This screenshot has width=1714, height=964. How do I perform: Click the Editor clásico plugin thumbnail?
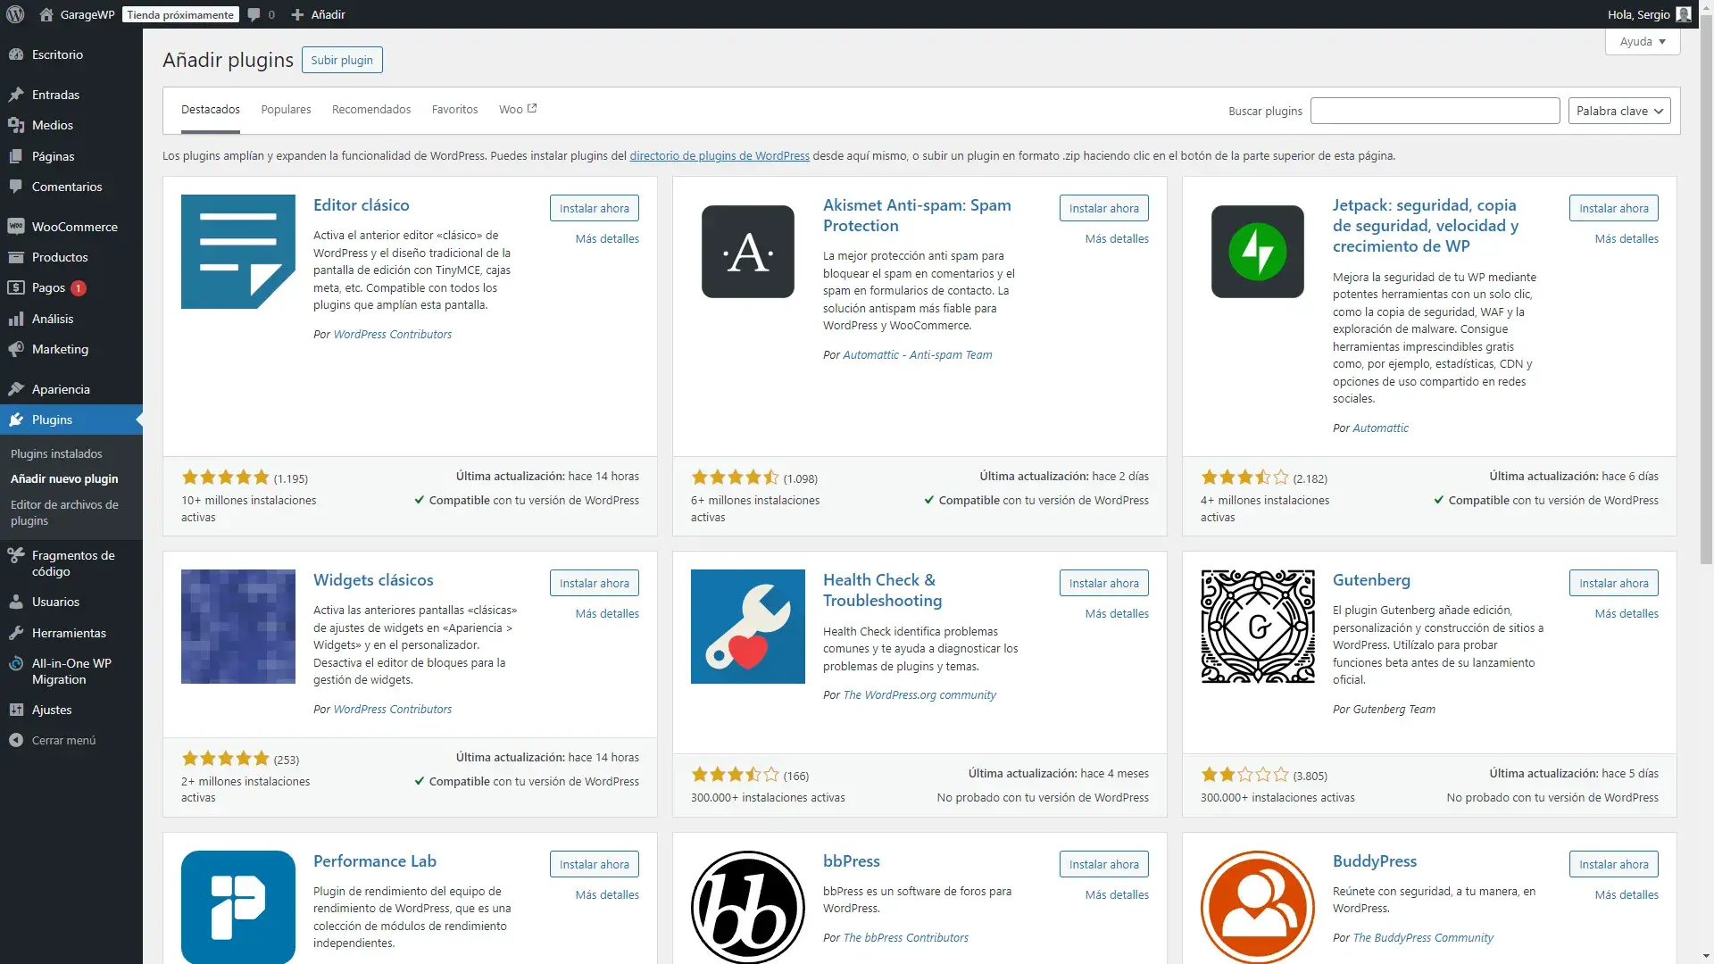(238, 252)
